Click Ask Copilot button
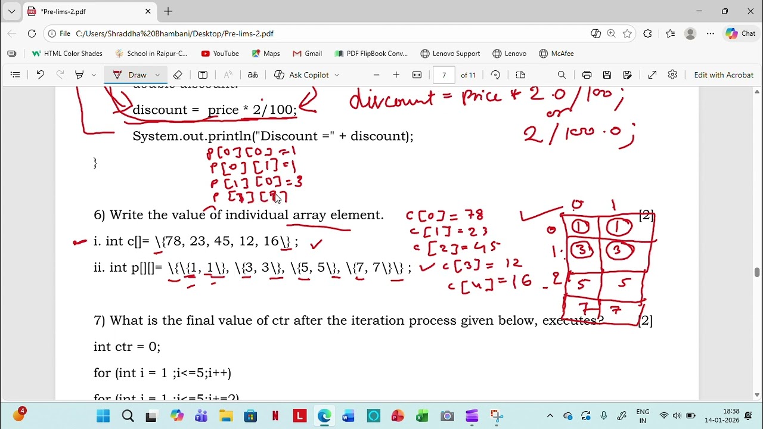Screen dimensions: 763x429 [302, 75]
